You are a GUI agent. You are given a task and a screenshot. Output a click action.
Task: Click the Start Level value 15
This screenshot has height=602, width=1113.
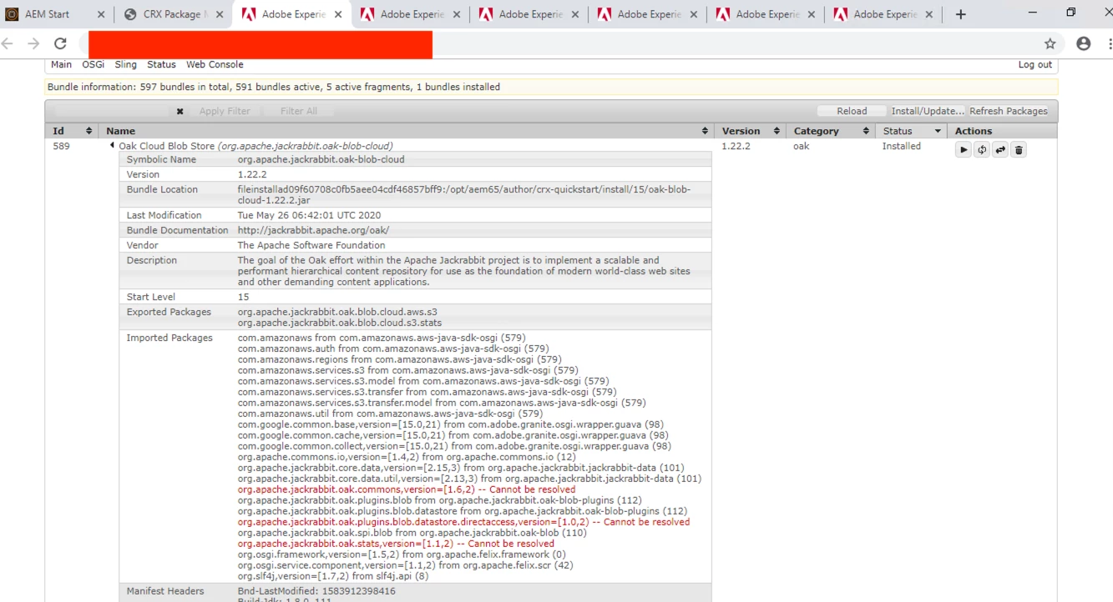243,297
